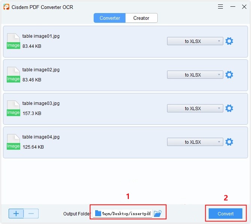Open 'to XLSX' format dropdown for table image01.jpg
This screenshot has height=224, width=251.
pyautogui.click(x=195, y=41)
